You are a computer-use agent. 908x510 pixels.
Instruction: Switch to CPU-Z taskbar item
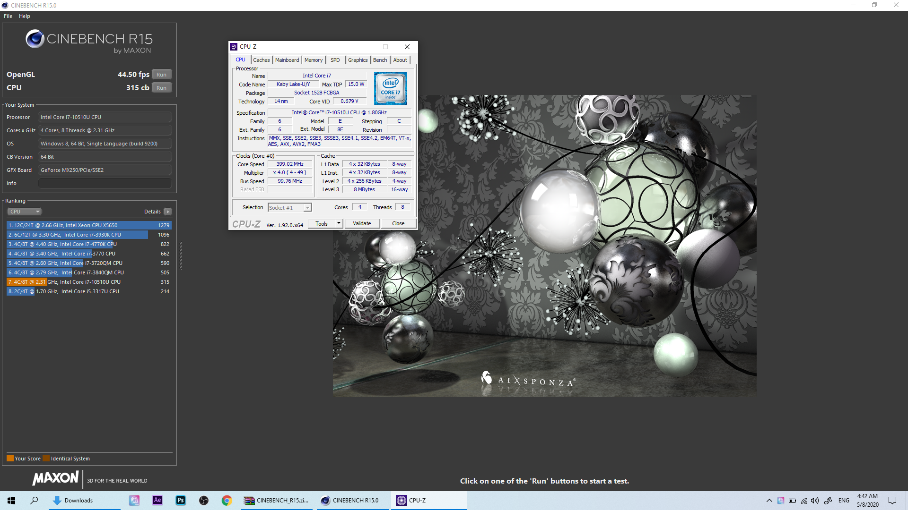[x=429, y=501]
